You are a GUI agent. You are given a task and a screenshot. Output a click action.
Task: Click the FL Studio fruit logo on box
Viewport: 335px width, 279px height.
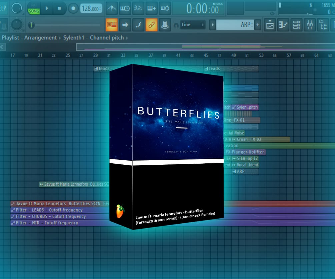click(x=120, y=211)
